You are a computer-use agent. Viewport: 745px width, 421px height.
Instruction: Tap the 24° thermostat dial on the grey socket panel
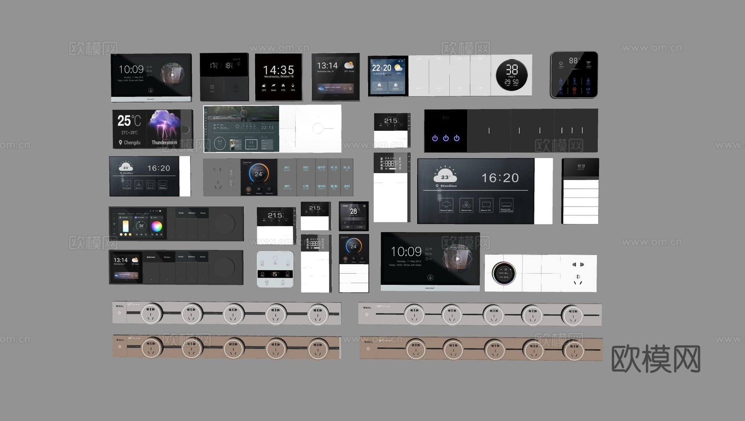pos(259,173)
